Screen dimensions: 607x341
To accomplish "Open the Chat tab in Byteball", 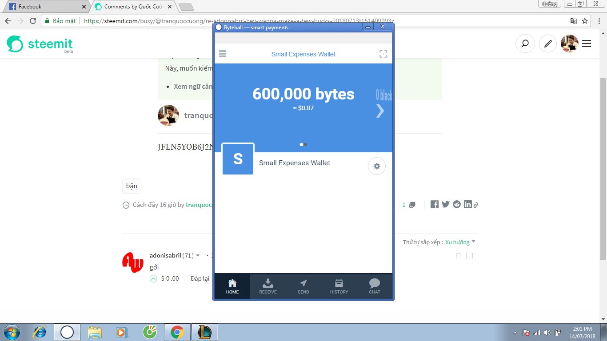I will click(x=375, y=286).
